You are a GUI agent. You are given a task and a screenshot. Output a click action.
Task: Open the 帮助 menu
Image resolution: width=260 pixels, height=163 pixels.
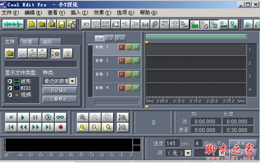tap(148, 13)
